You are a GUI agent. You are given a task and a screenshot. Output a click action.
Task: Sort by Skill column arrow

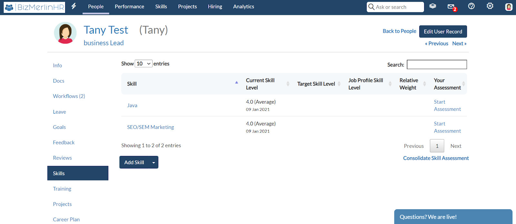pos(236,83)
